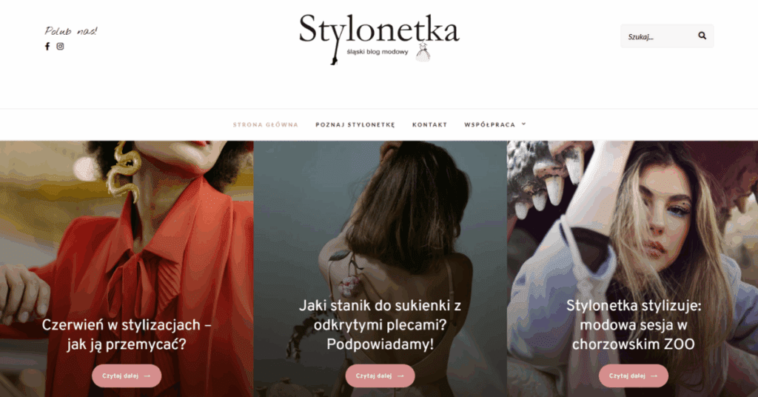Viewport: 758px width, 397px height.
Task: Click arrow icon on stanik article button
Action: tap(400, 376)
